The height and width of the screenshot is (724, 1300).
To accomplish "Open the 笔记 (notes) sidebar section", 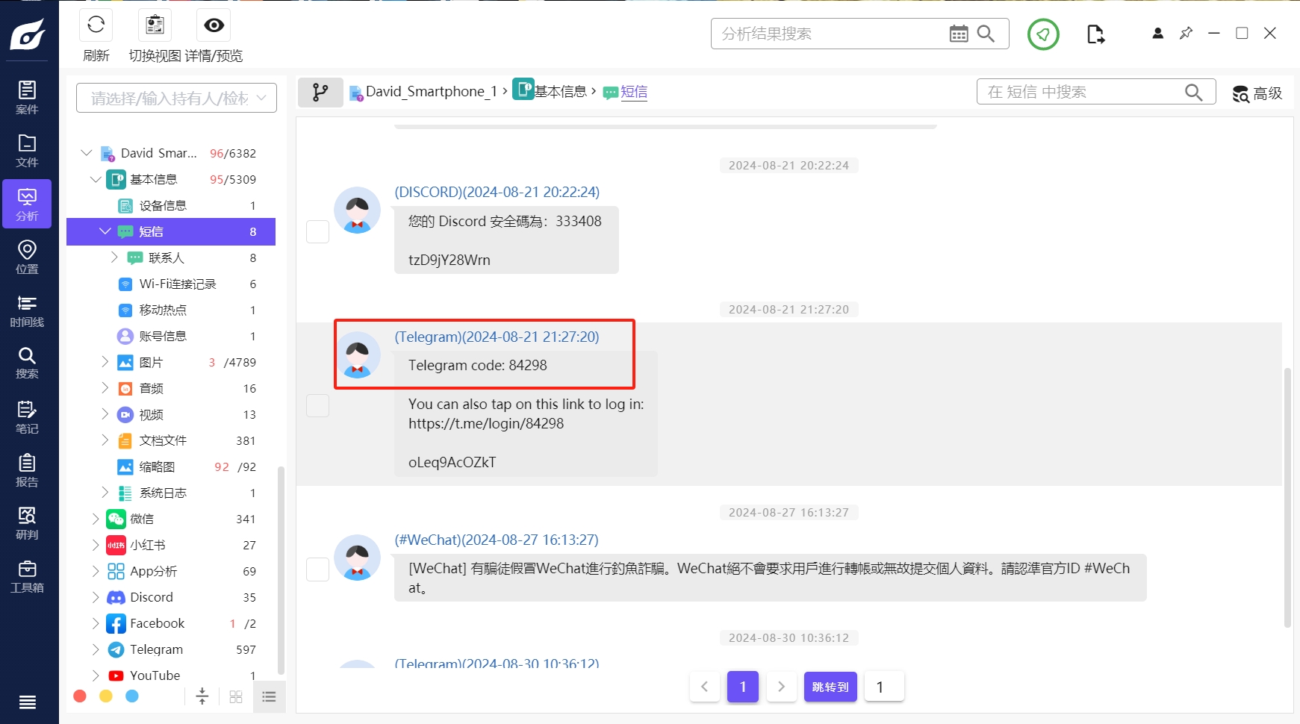I will tap(27, 417).
